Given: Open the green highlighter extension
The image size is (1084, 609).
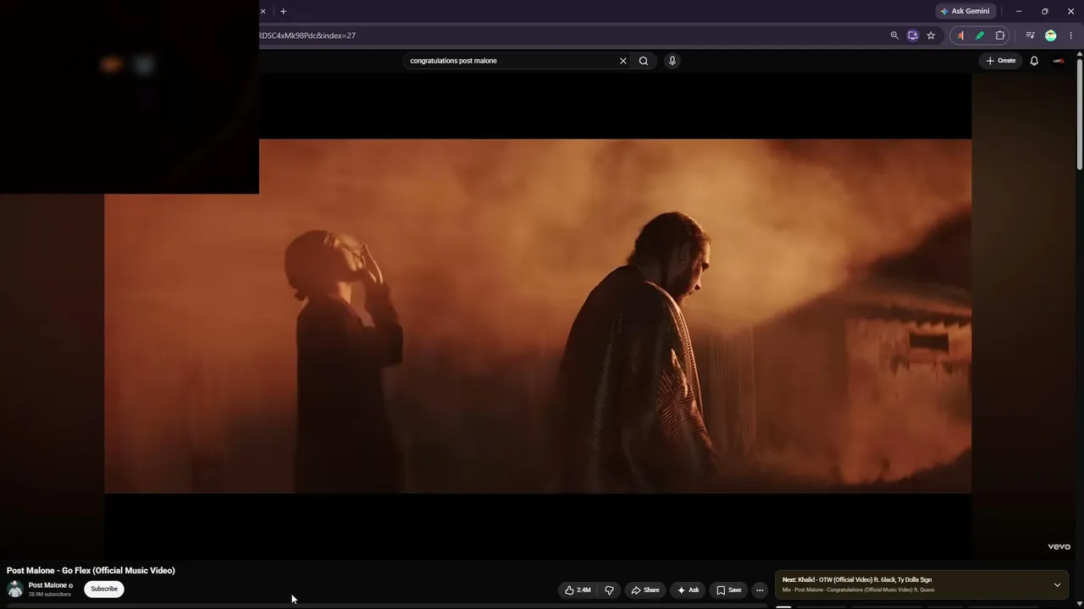Looking at the screenshot, I should (x=980, y=36).
